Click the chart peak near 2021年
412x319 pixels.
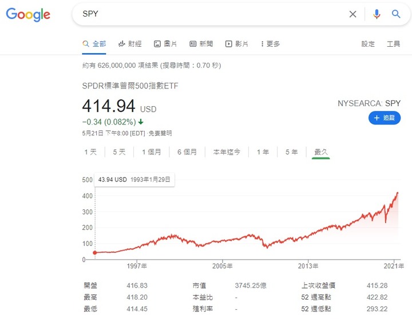[x=398, y=193]
